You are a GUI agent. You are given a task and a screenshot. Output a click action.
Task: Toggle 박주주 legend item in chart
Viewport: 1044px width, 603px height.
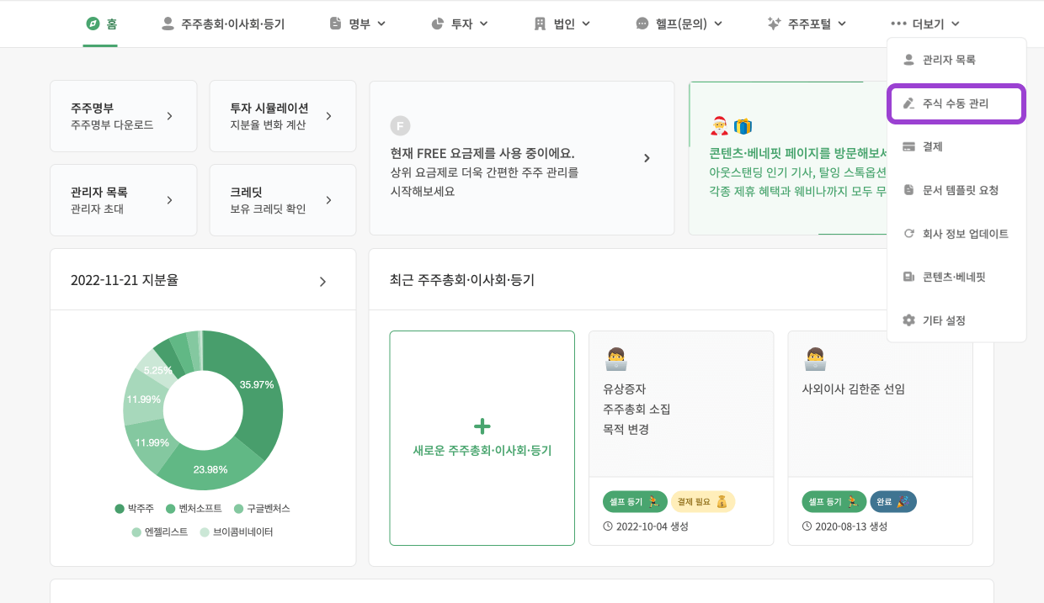pyautogui.click(x=135, y=509)
